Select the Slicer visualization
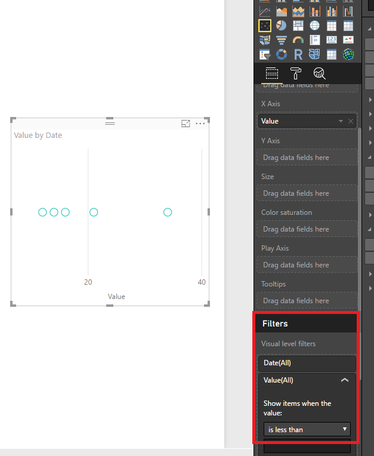This screenshot has width=374, height=456. (265, 54)
